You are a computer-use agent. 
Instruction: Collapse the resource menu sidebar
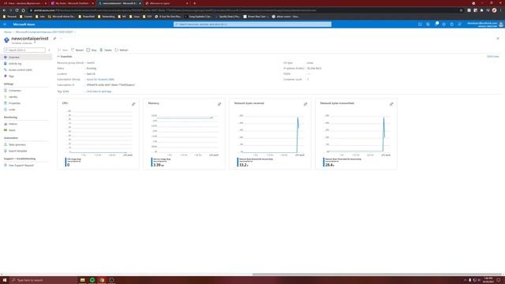click(x=49, y=50)
